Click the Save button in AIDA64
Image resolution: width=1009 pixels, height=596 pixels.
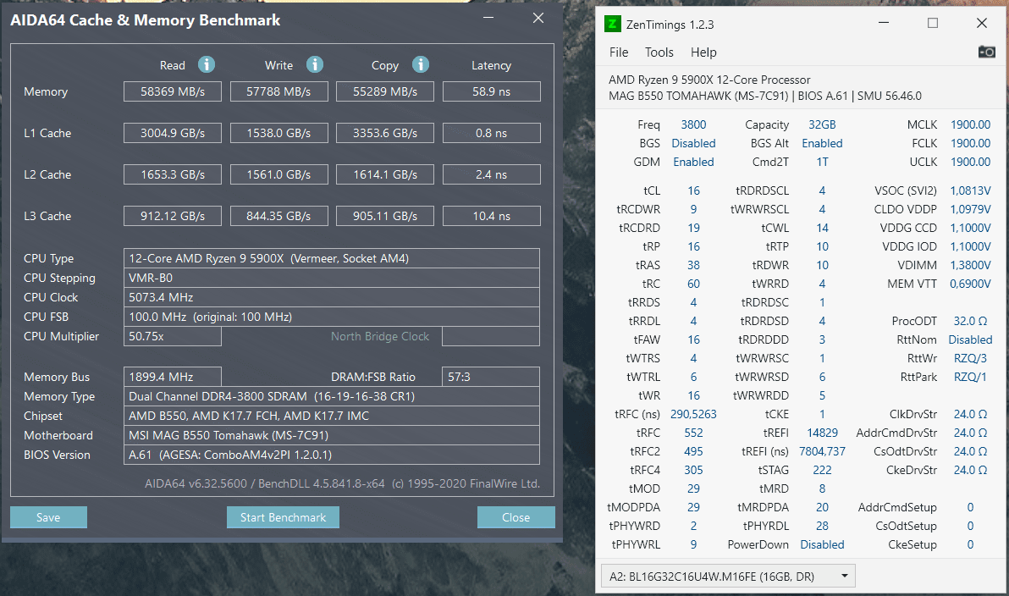click(48, 517)
